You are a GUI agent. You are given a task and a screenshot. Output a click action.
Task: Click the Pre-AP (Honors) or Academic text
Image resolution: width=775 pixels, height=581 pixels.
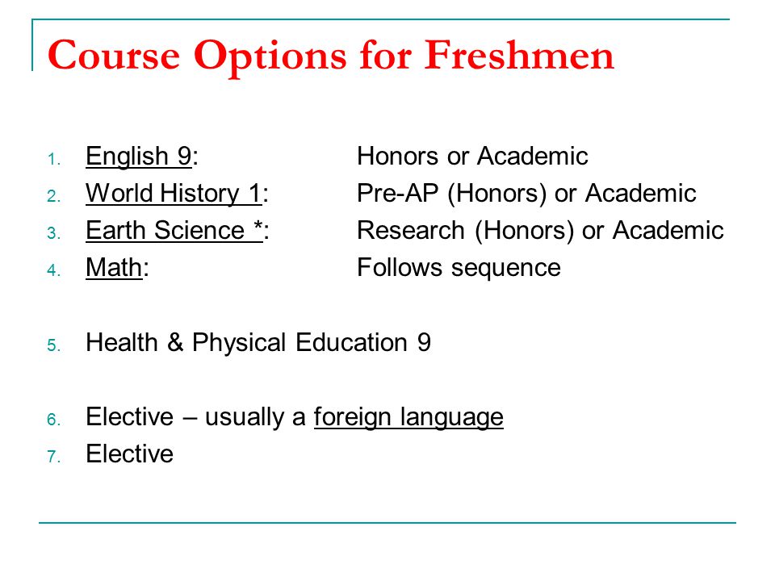pos(526,193)
